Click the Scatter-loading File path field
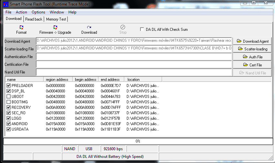 [x=134, y=48]
